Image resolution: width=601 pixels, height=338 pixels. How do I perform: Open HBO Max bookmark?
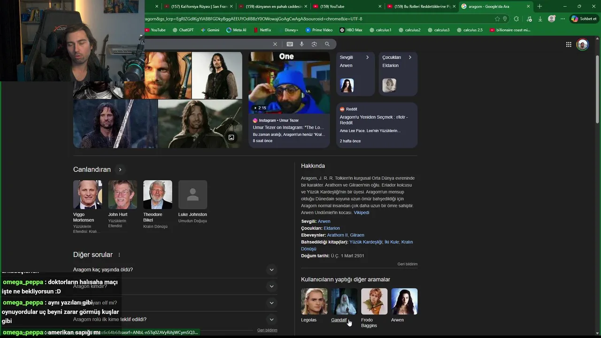click(x=351, y=30)
